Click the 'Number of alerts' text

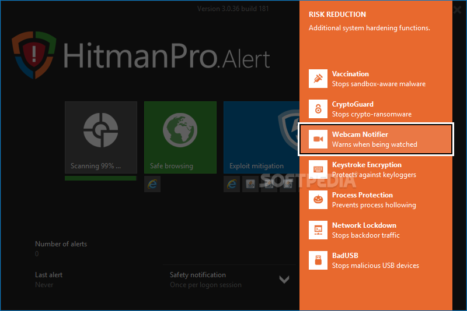tap(61, 244)
